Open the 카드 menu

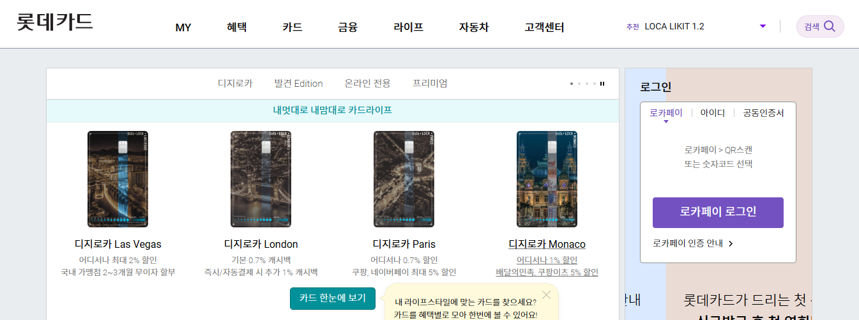pos(292,27)
